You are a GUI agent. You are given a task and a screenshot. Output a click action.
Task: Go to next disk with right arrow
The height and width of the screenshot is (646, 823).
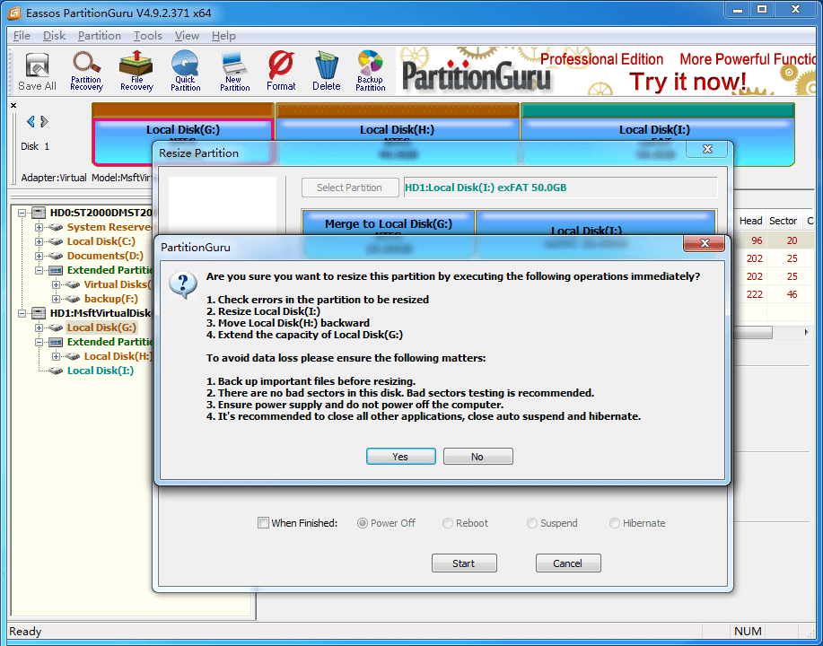pos(45,122)
